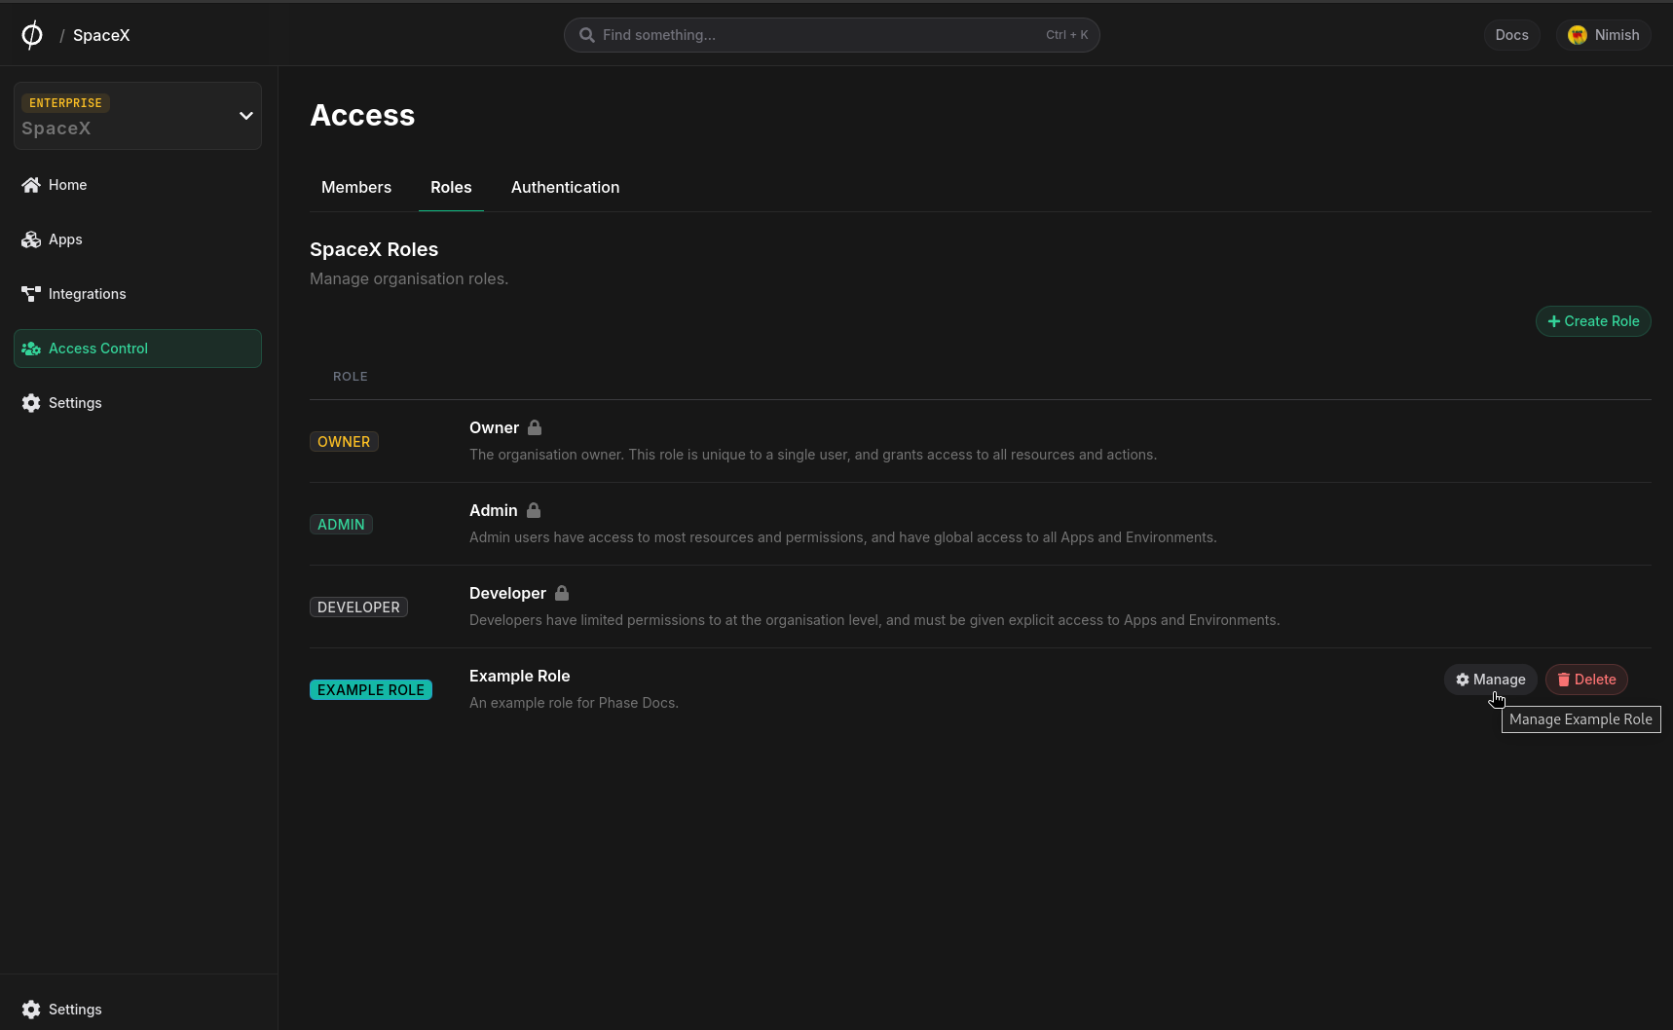Image resolution: width=1673 pixels, height=1030 pixels.
Task: Click the lock icon beside Admin
Action: click(x=534, y=510)
